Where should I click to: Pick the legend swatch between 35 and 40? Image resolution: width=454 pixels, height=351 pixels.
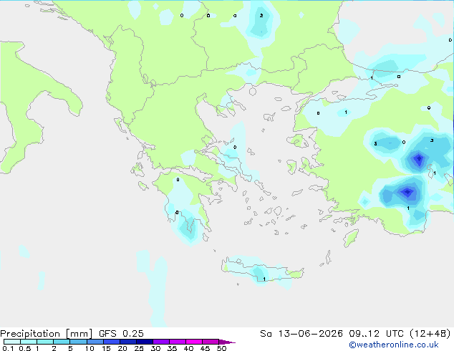(x=178, y=342)
